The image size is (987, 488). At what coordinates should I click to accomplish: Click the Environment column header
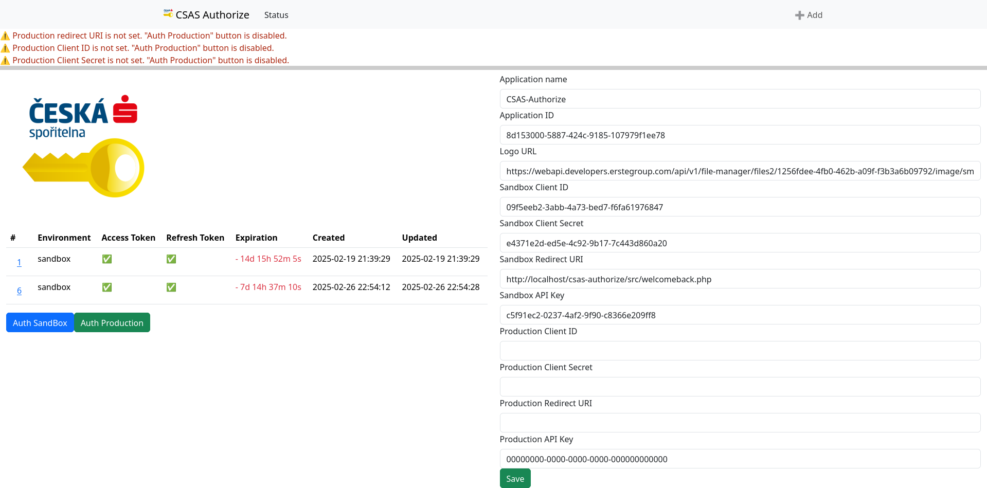[x=64, y=238]
